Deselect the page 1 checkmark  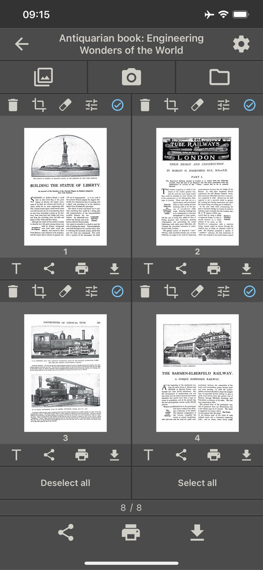(118, 105)
